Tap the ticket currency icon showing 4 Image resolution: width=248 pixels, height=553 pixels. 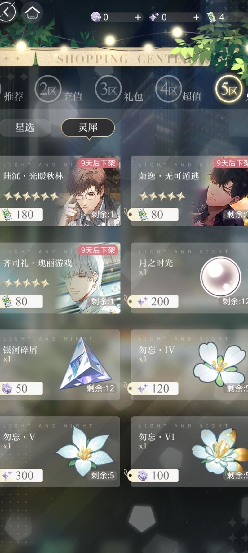point(211,17)
